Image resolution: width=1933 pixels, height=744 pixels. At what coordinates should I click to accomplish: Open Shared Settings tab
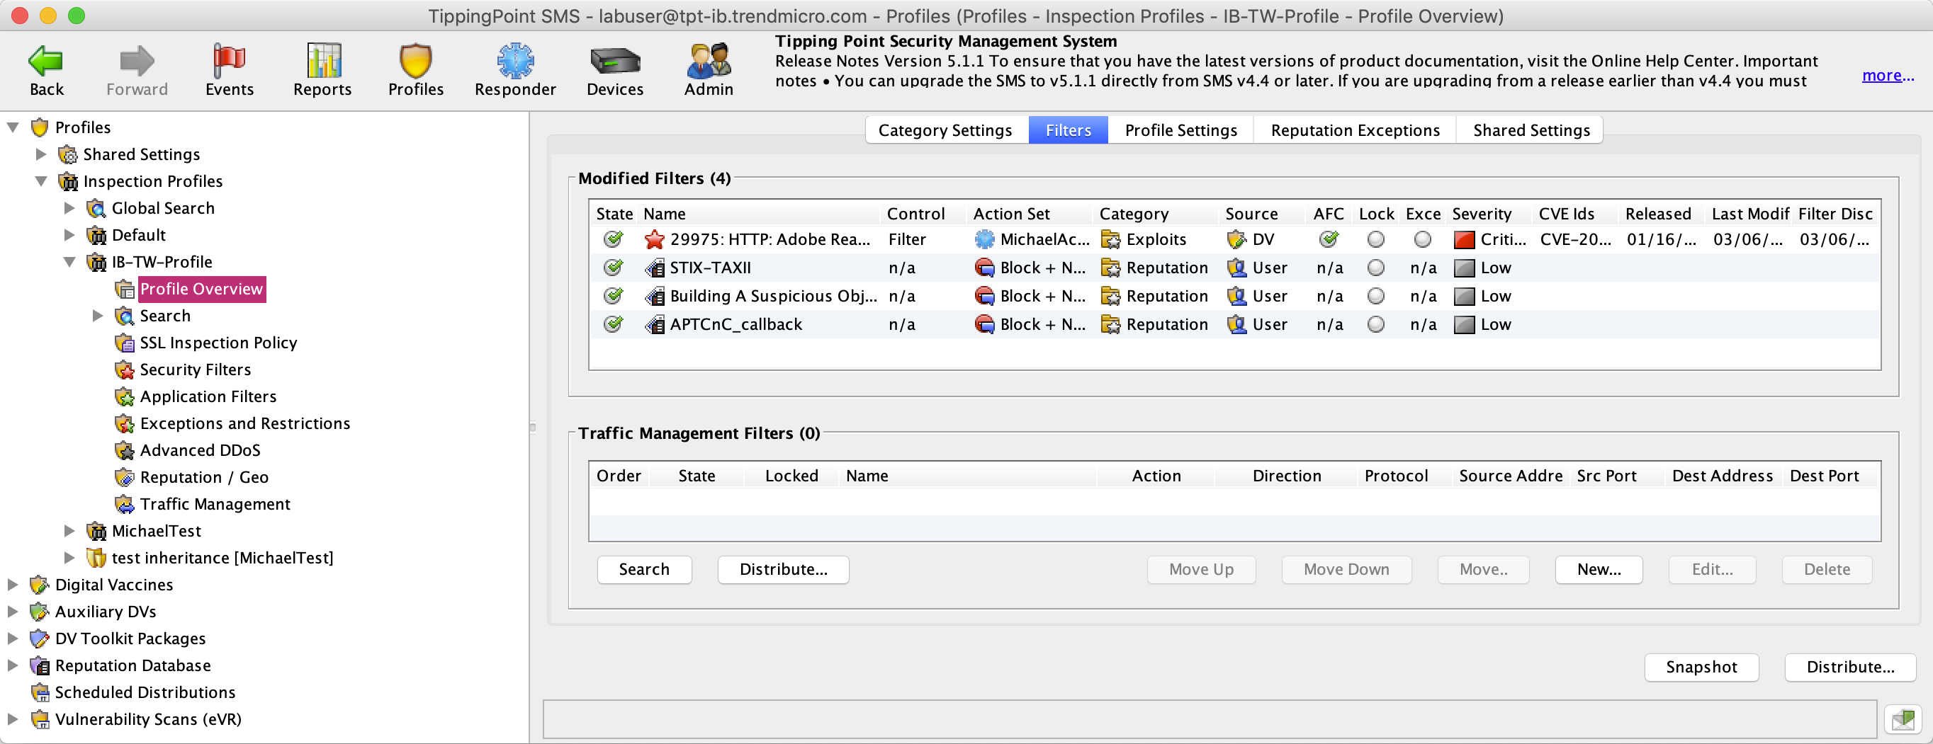1531,130
